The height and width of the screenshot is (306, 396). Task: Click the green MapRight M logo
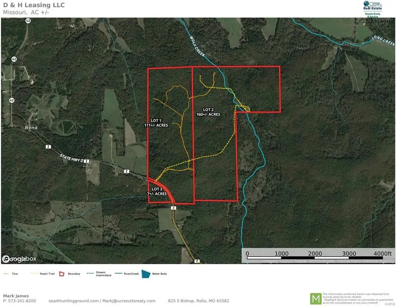pyautogui.click(x=316, y=299)
